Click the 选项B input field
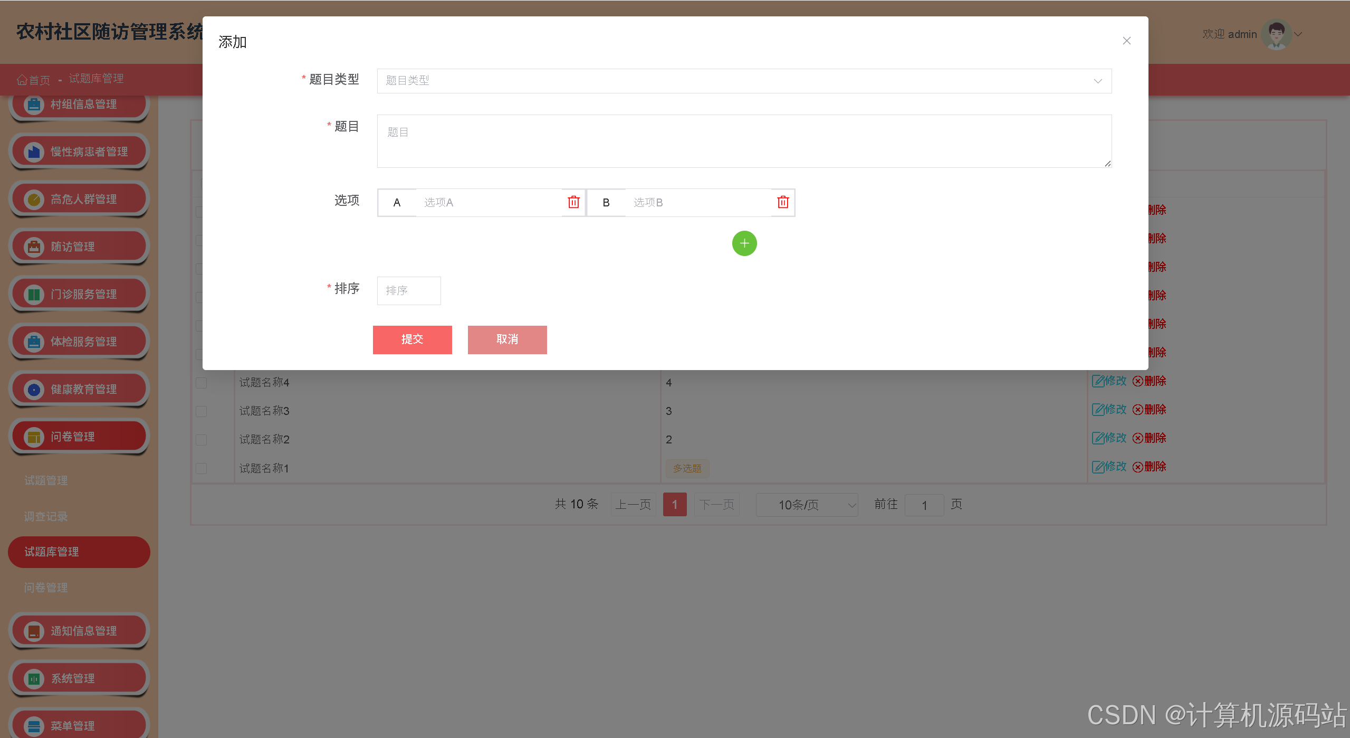This screenshot has width=1350, height=738. click(x=698, y=203)
